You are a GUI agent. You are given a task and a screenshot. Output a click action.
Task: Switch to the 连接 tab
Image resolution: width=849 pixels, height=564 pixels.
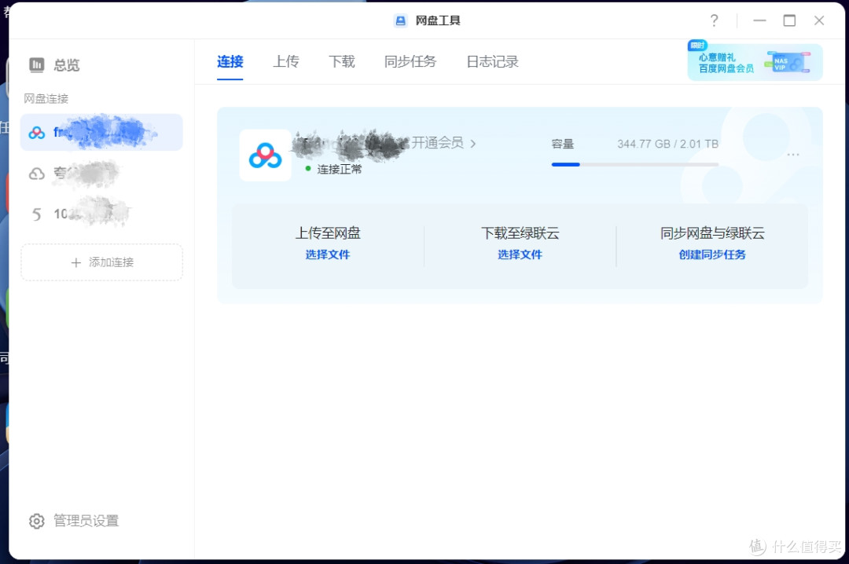(x=230, y=62)
